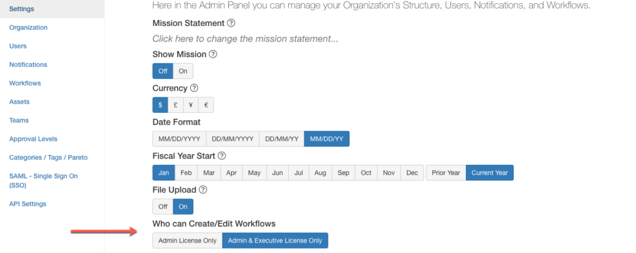Turn Show Mission on

point(183,71)
